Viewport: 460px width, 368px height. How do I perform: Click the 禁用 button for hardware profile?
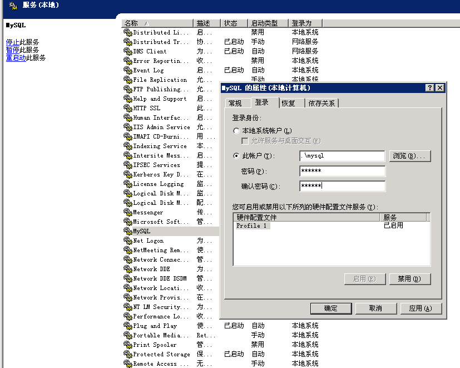pos(410,279)
